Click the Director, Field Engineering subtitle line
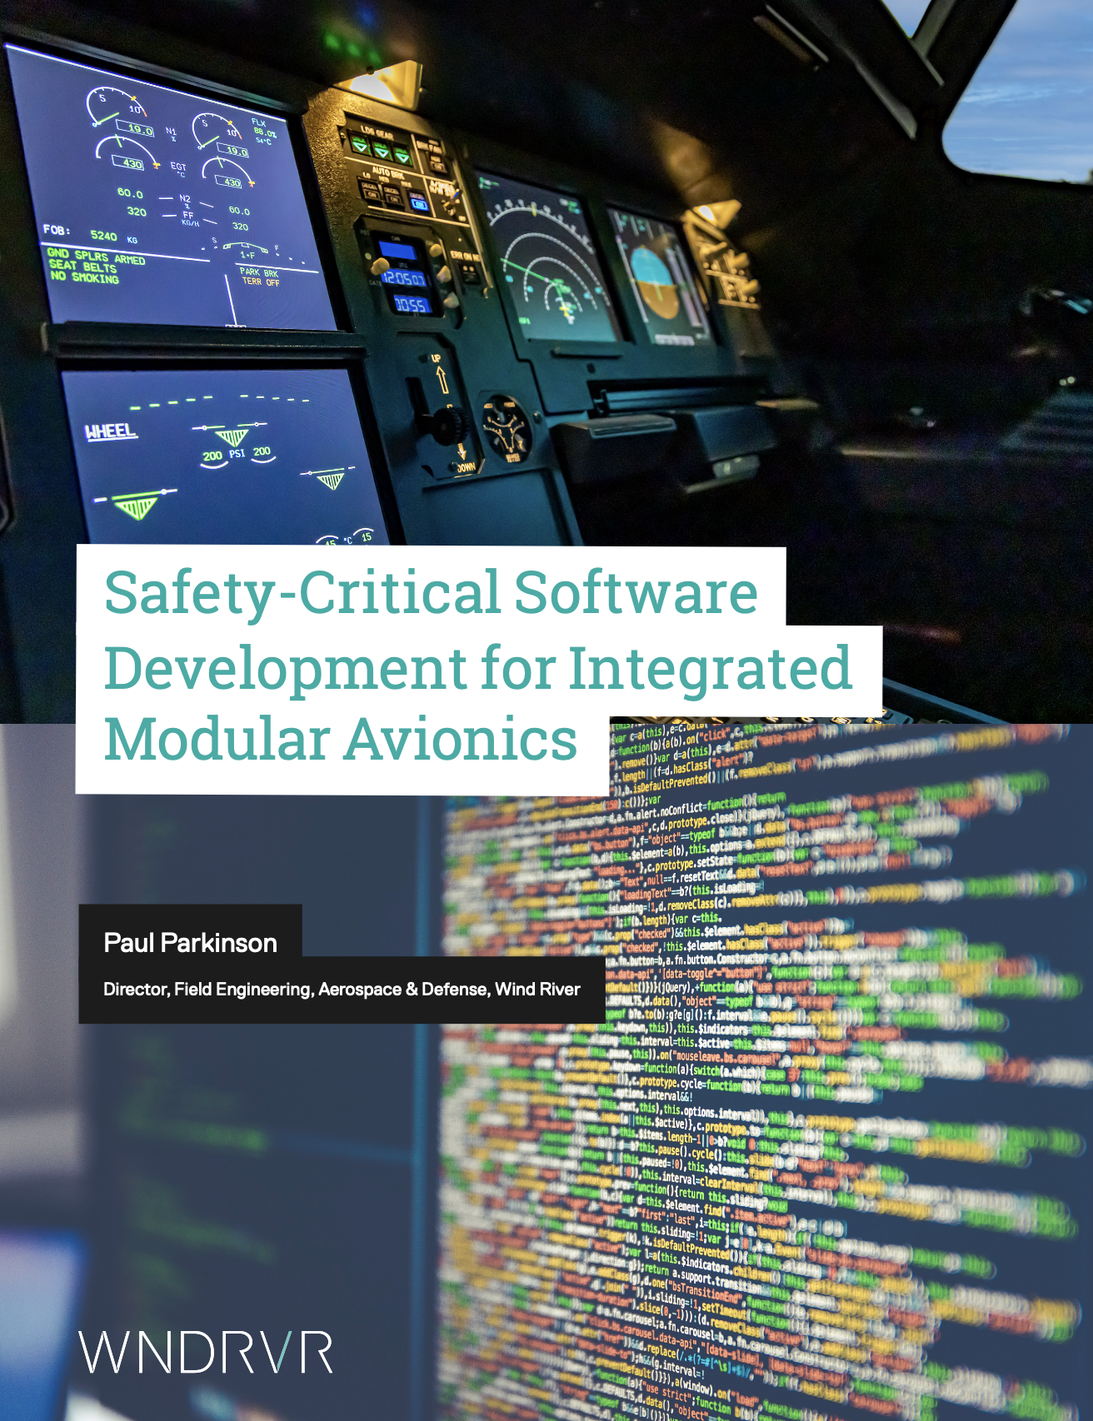This screenshot has width=1093, height=1421. click(342, 990)
